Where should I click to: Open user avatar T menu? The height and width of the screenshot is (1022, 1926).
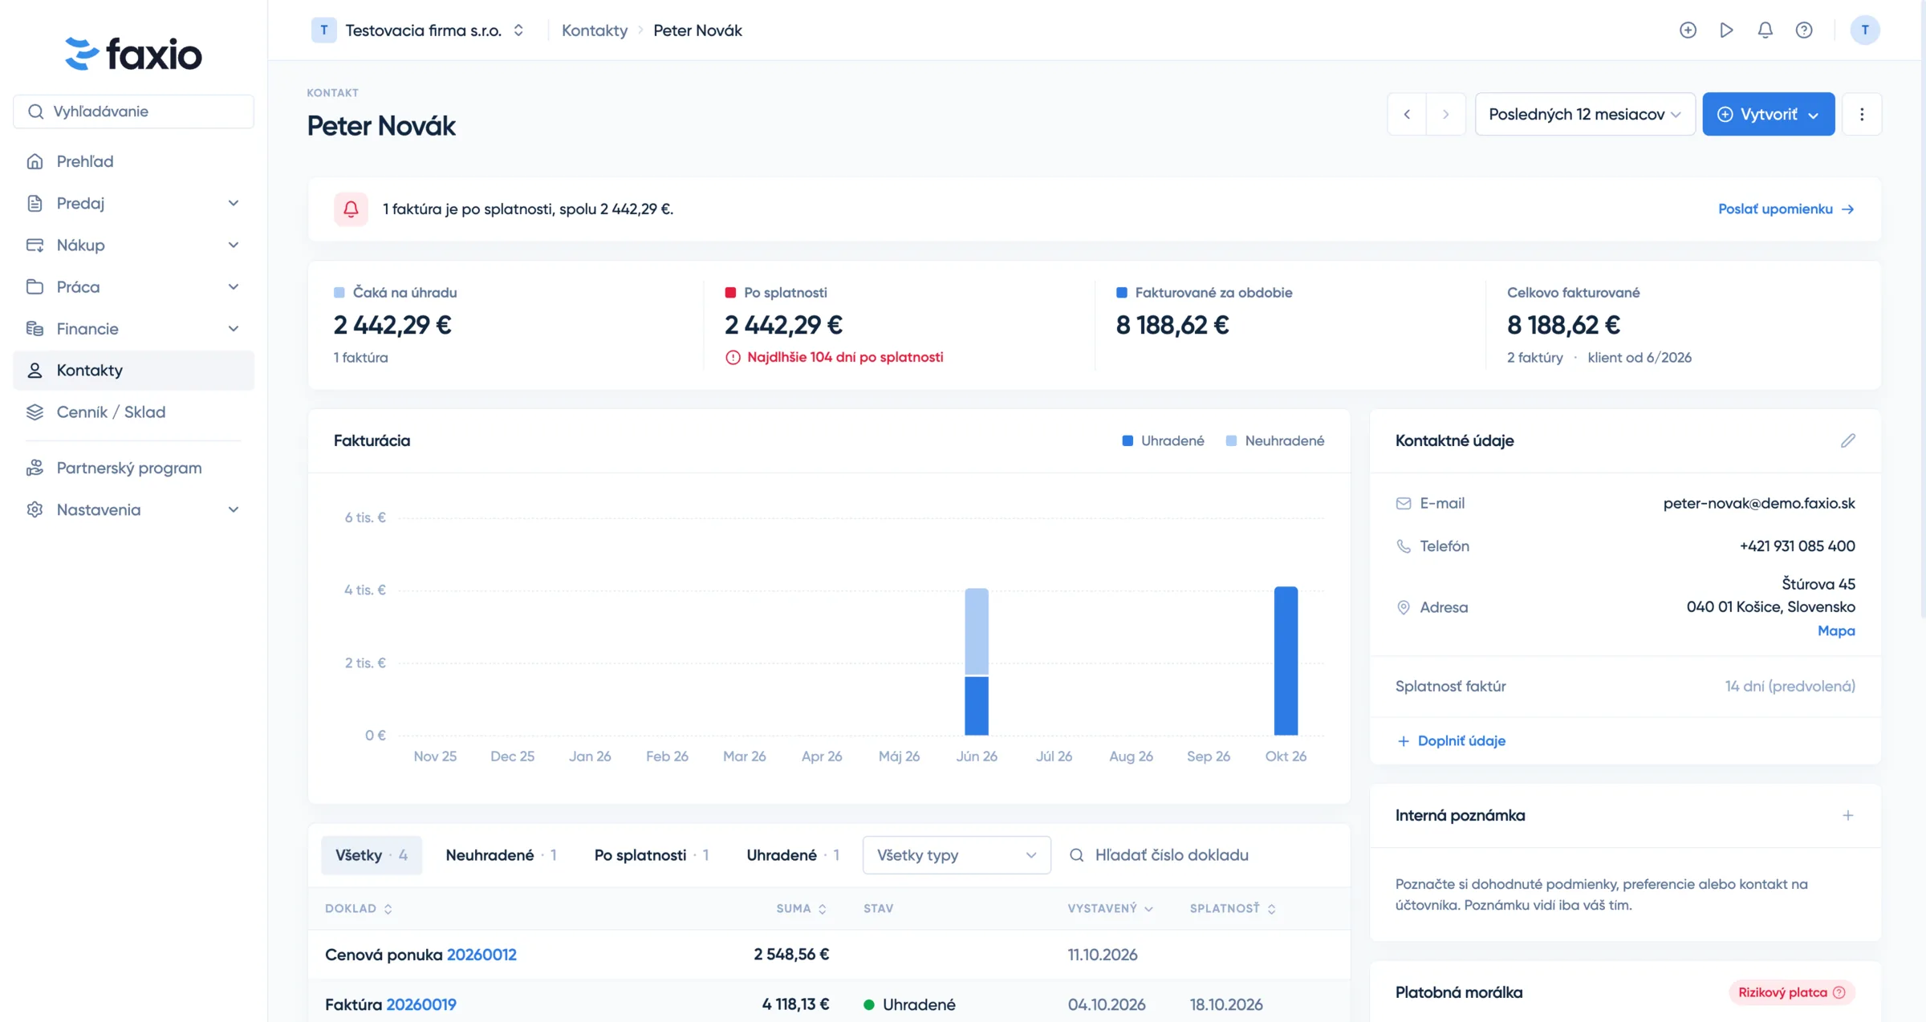tap(1864, 30)
